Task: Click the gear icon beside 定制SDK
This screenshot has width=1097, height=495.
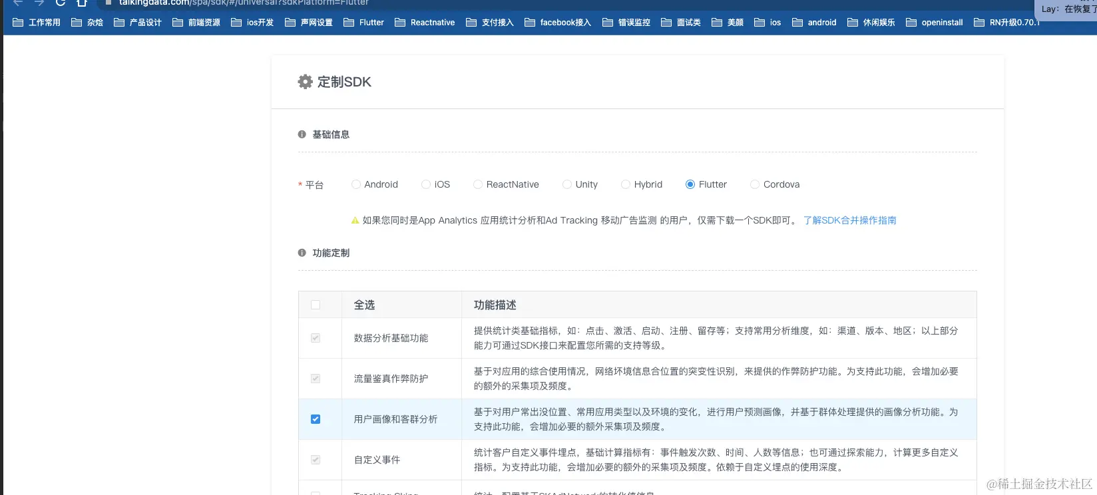Action: tap(305, 82)
